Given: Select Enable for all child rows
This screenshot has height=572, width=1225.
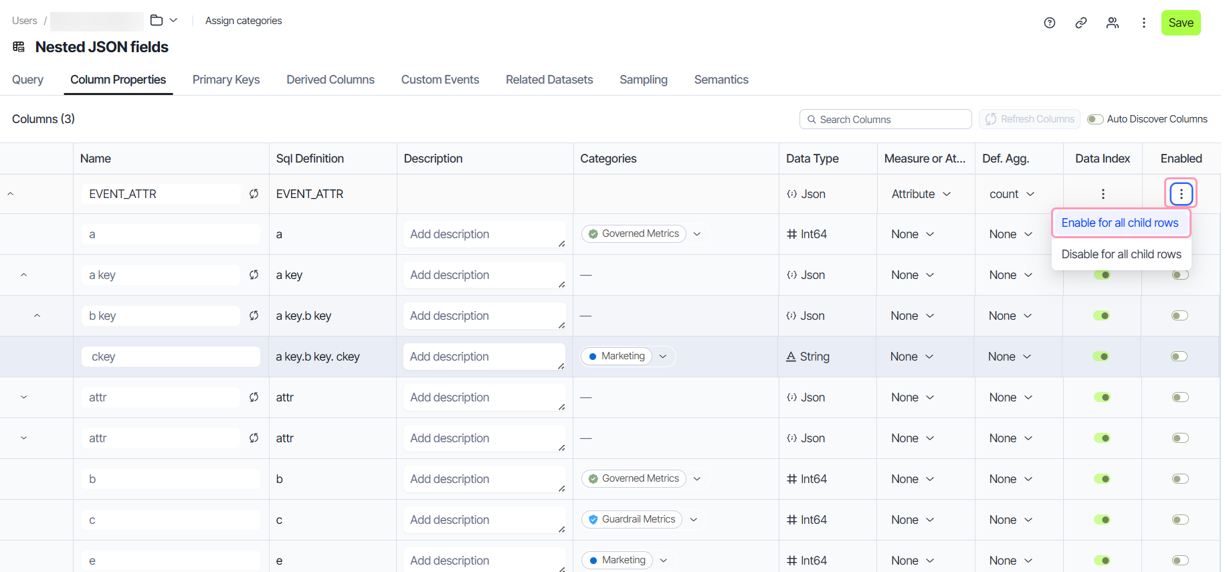Looking at the screenshot, I should pos(1120,223).
